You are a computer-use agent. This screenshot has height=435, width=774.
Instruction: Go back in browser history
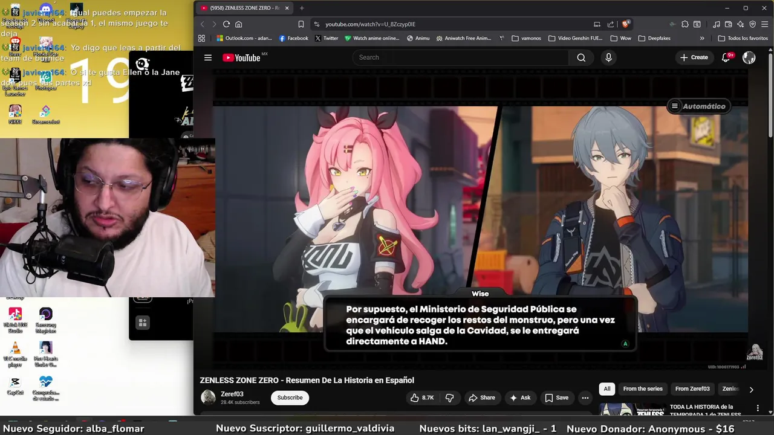(x=202, y=24)
